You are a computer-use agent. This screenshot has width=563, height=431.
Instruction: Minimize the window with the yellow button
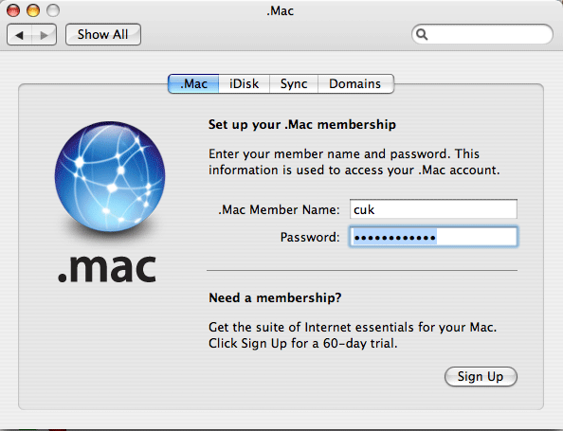pos(33,10)
